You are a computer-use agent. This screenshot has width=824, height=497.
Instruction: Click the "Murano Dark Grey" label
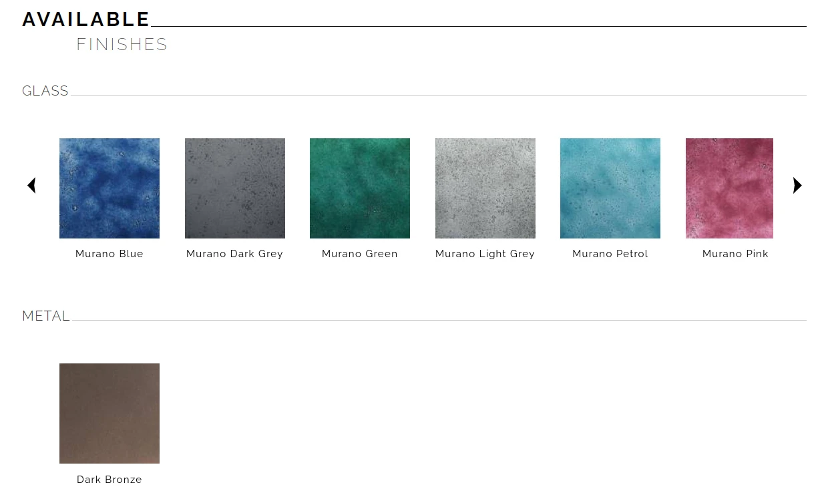coord(235,255)
